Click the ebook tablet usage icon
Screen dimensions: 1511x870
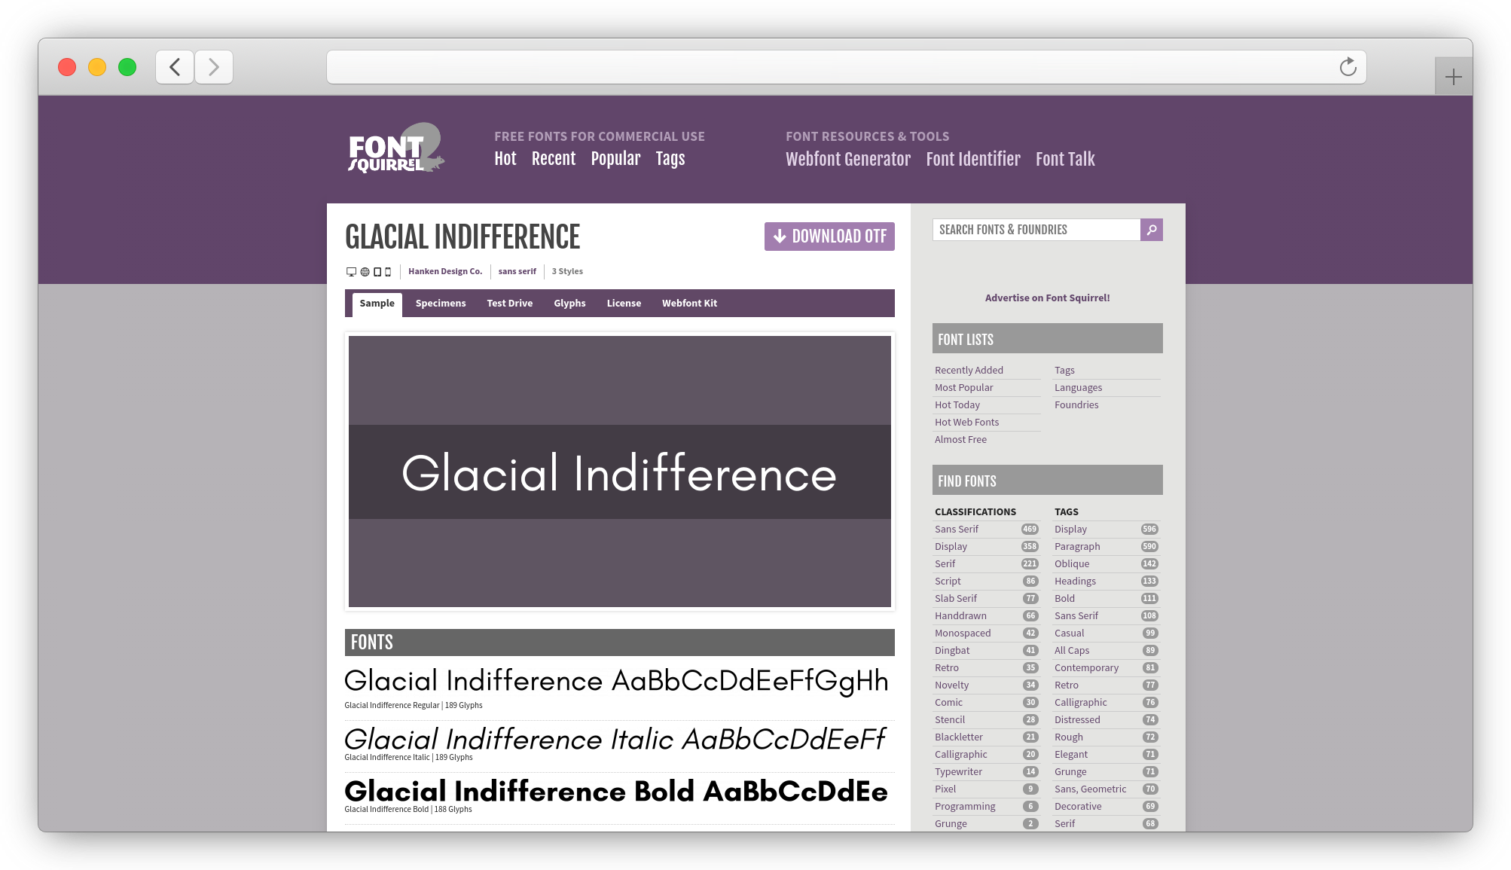(377, 272)
